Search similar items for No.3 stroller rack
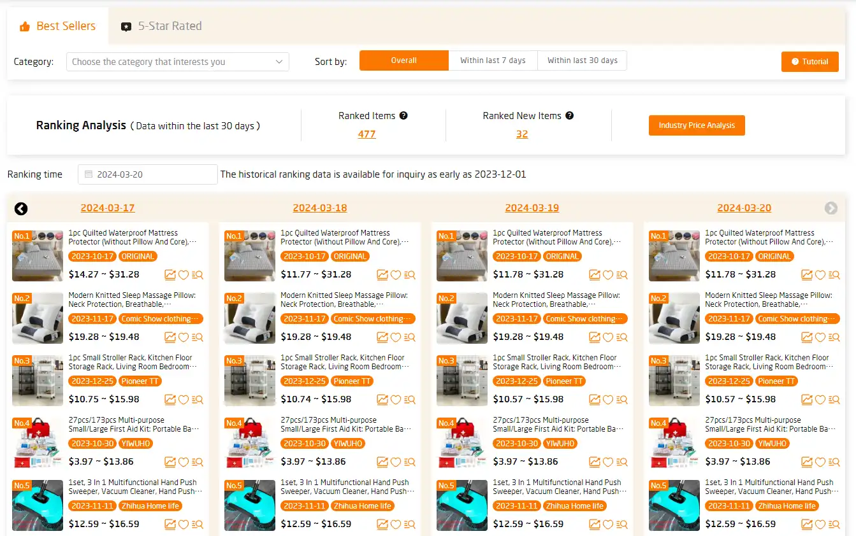856x536 pixels. 198,400
